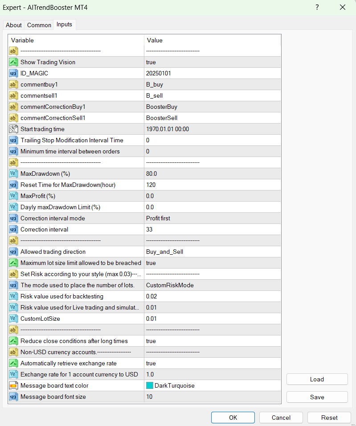Viewport: 356px width, 426px height.
Task: Click the DarkTurquoise color swatch
Action: coord(150,385)
